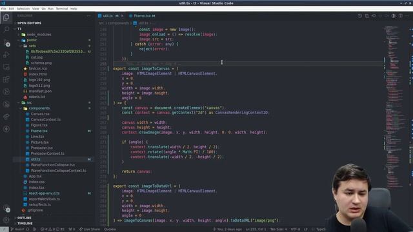Collapse the public folder
The height and width of the screenshot is (232, 413).
point(53,40)
